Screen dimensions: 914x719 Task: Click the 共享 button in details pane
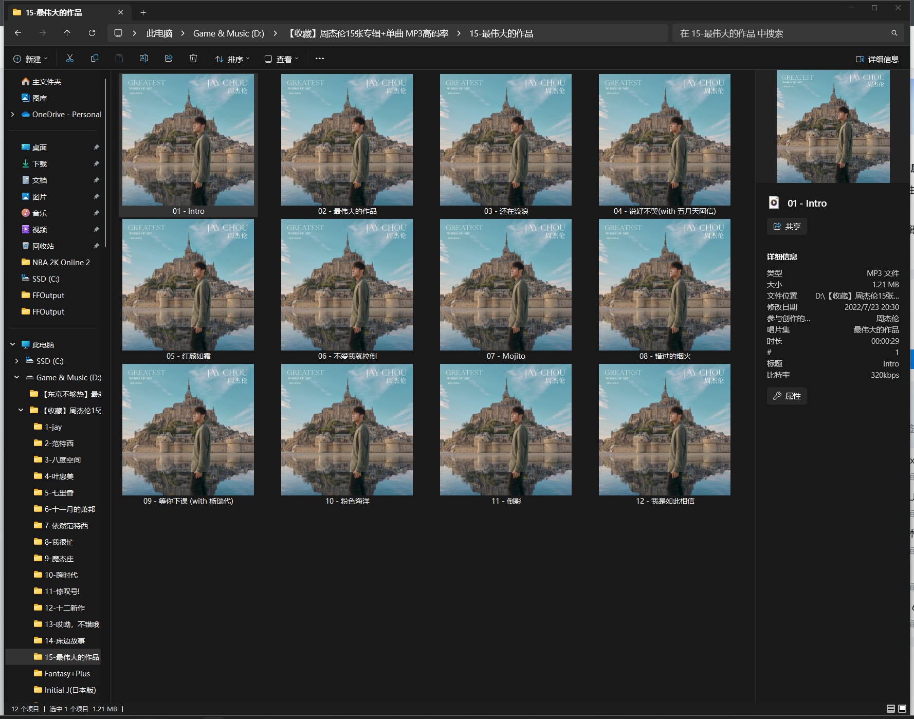point(787,227)
